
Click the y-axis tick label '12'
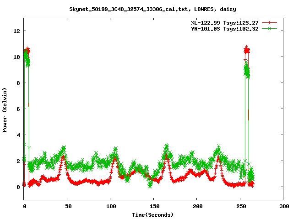16,31
